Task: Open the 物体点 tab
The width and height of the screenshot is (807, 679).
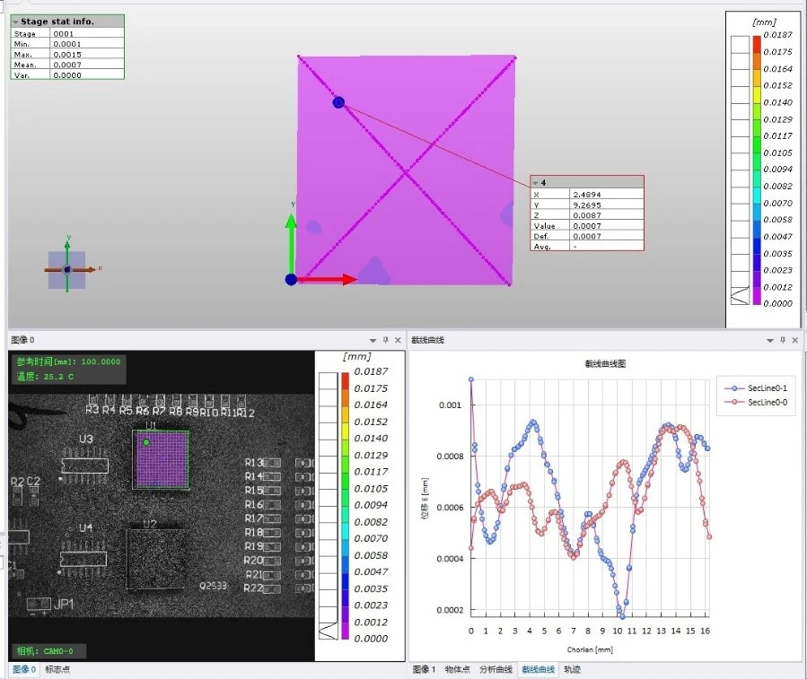Action: click(458, 669)
